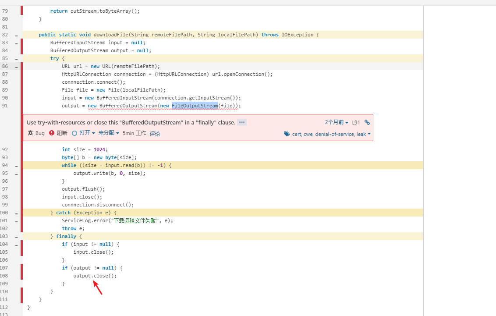Show SCM info marker on line 100
This screenshot has width=496, height=316.
pyautogui.click(x=16, y=213)
